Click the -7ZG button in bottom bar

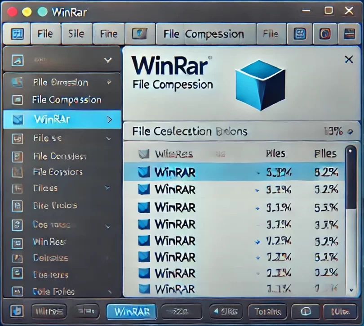tap(181, 311)
